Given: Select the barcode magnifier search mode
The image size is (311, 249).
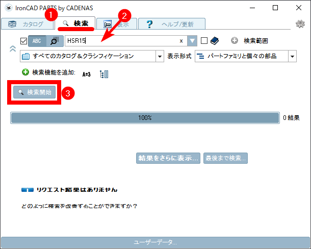Looking at the screenshot, I should (x=55, y=41).
